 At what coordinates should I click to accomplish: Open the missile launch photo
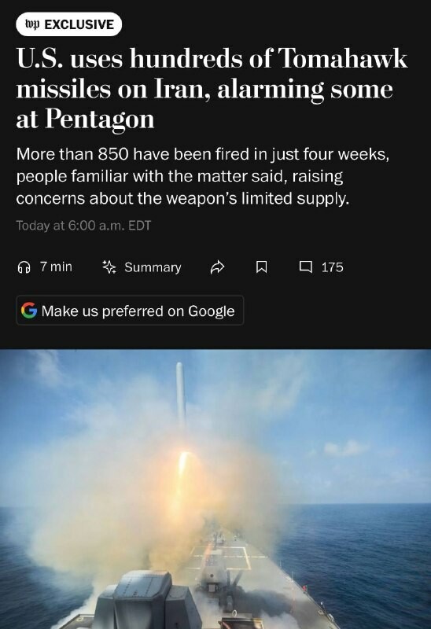pyautogui.click(x=215, y=489)
